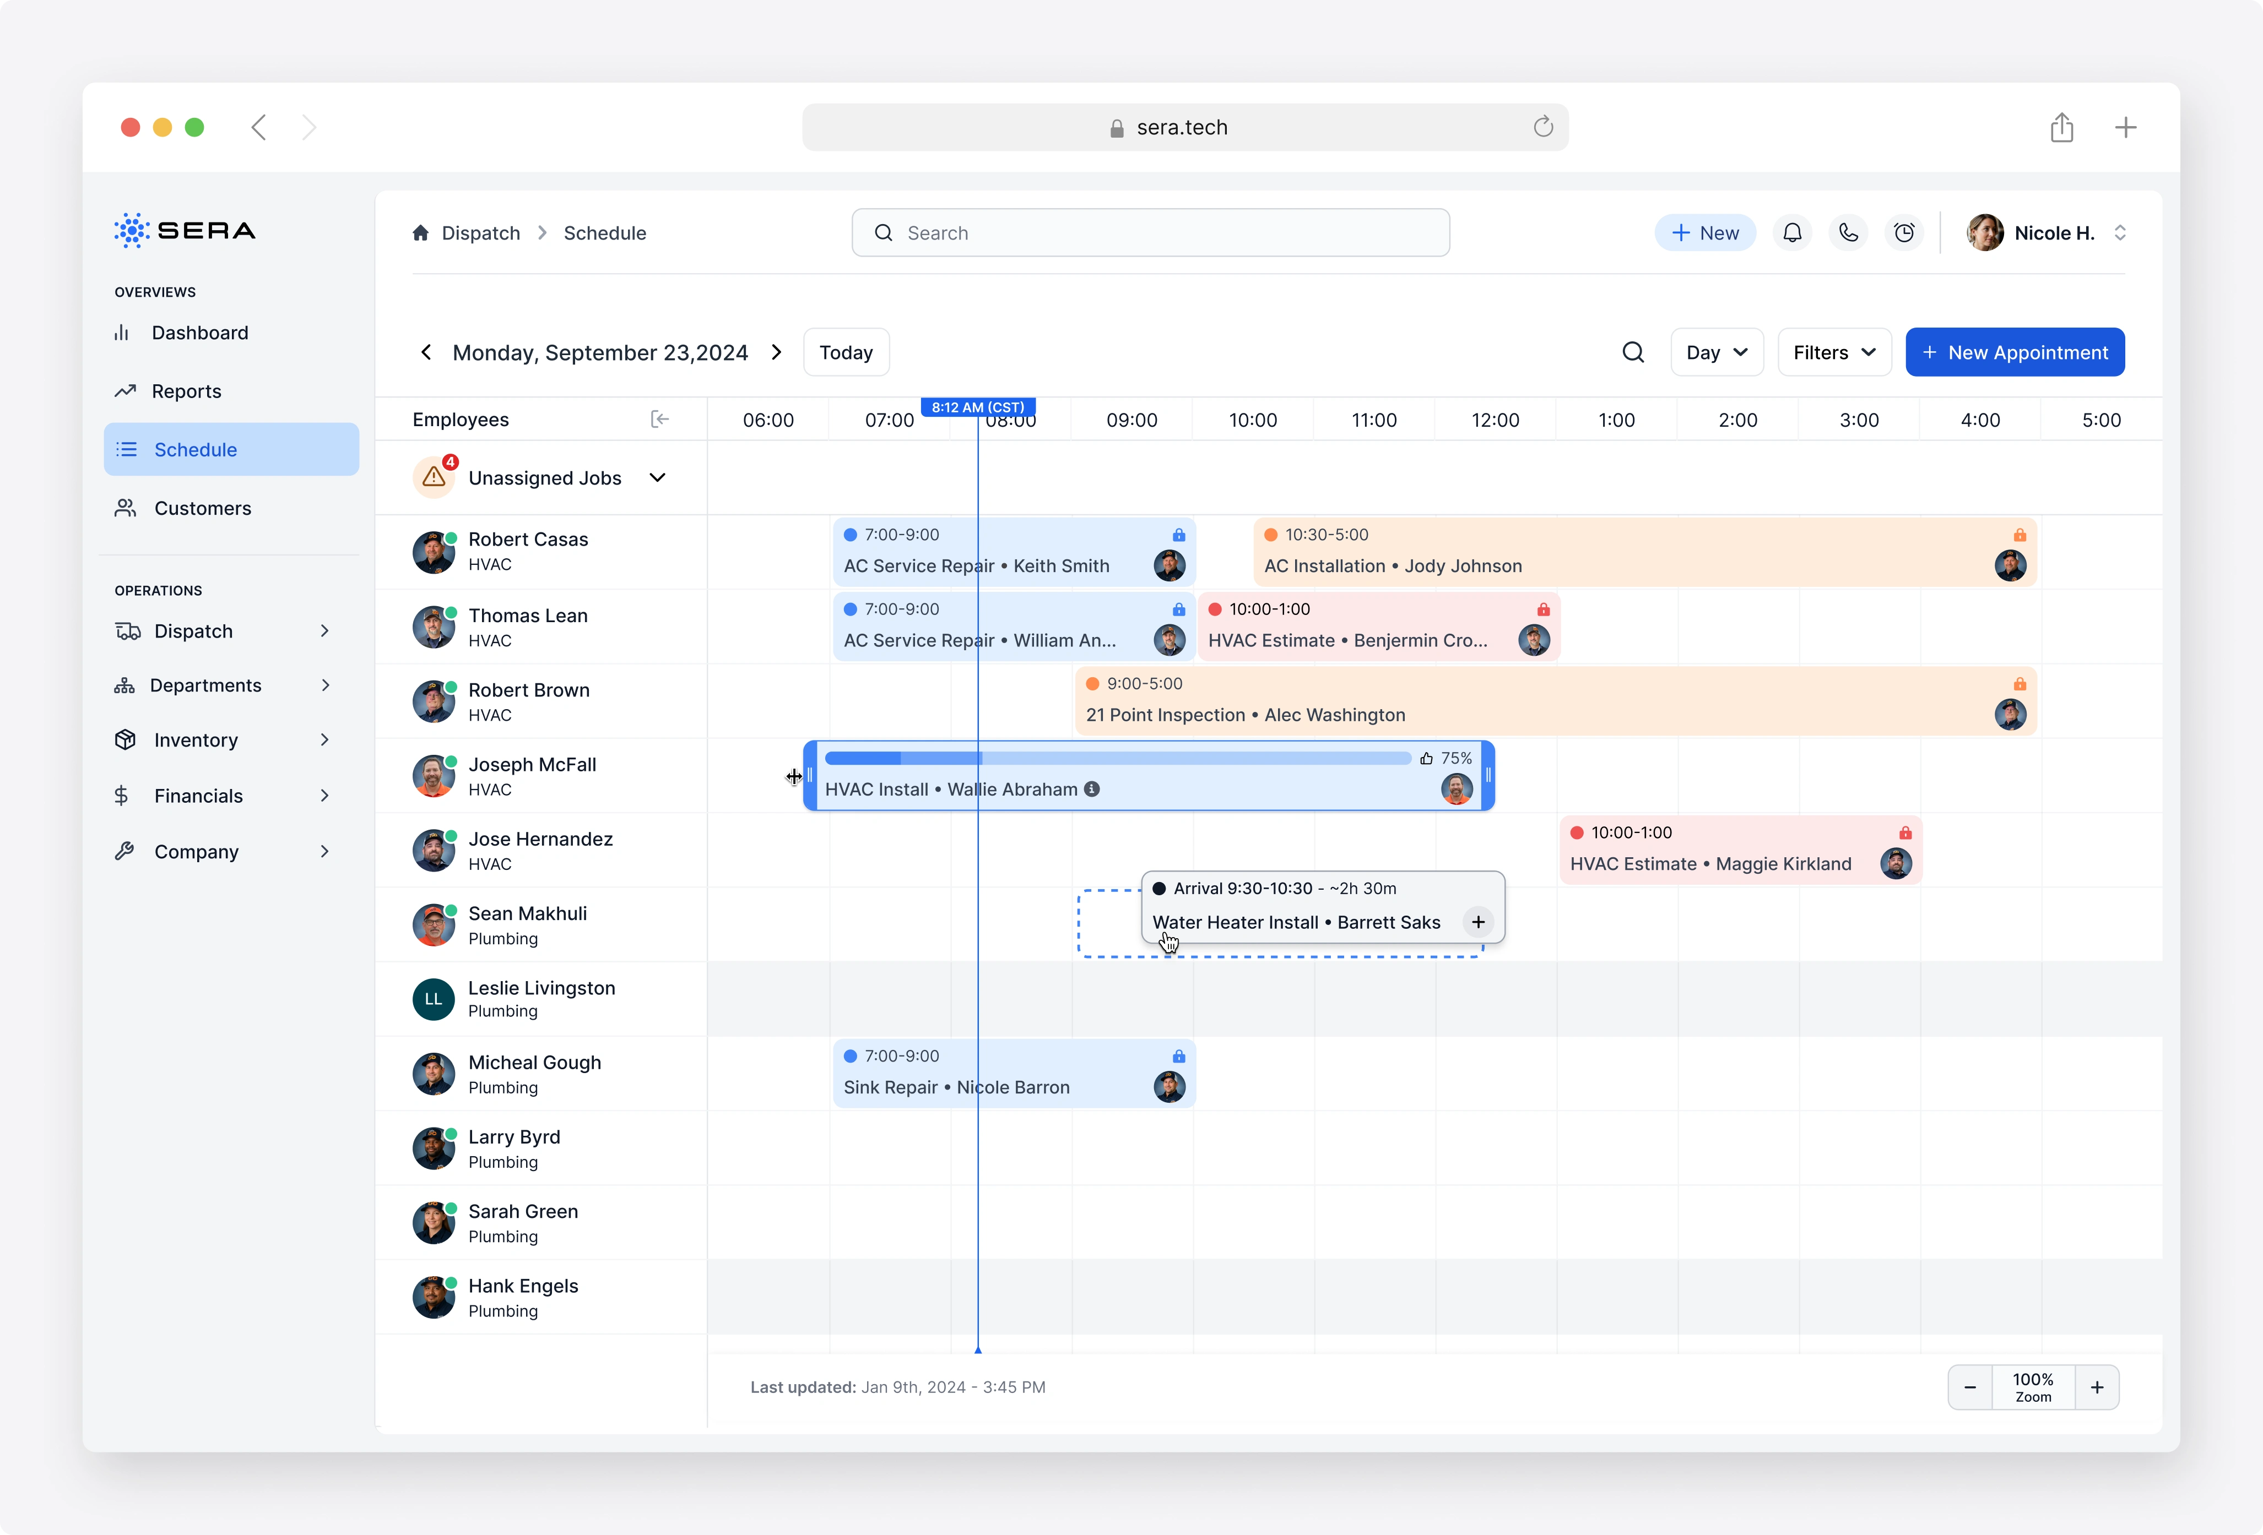Open Dashboard in the sidebar
The height and width of the screenshot is (1535, 2263).
point(199,333)
